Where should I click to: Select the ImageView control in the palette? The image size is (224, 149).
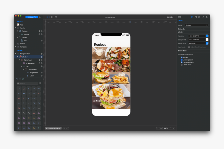coord(19,94)
